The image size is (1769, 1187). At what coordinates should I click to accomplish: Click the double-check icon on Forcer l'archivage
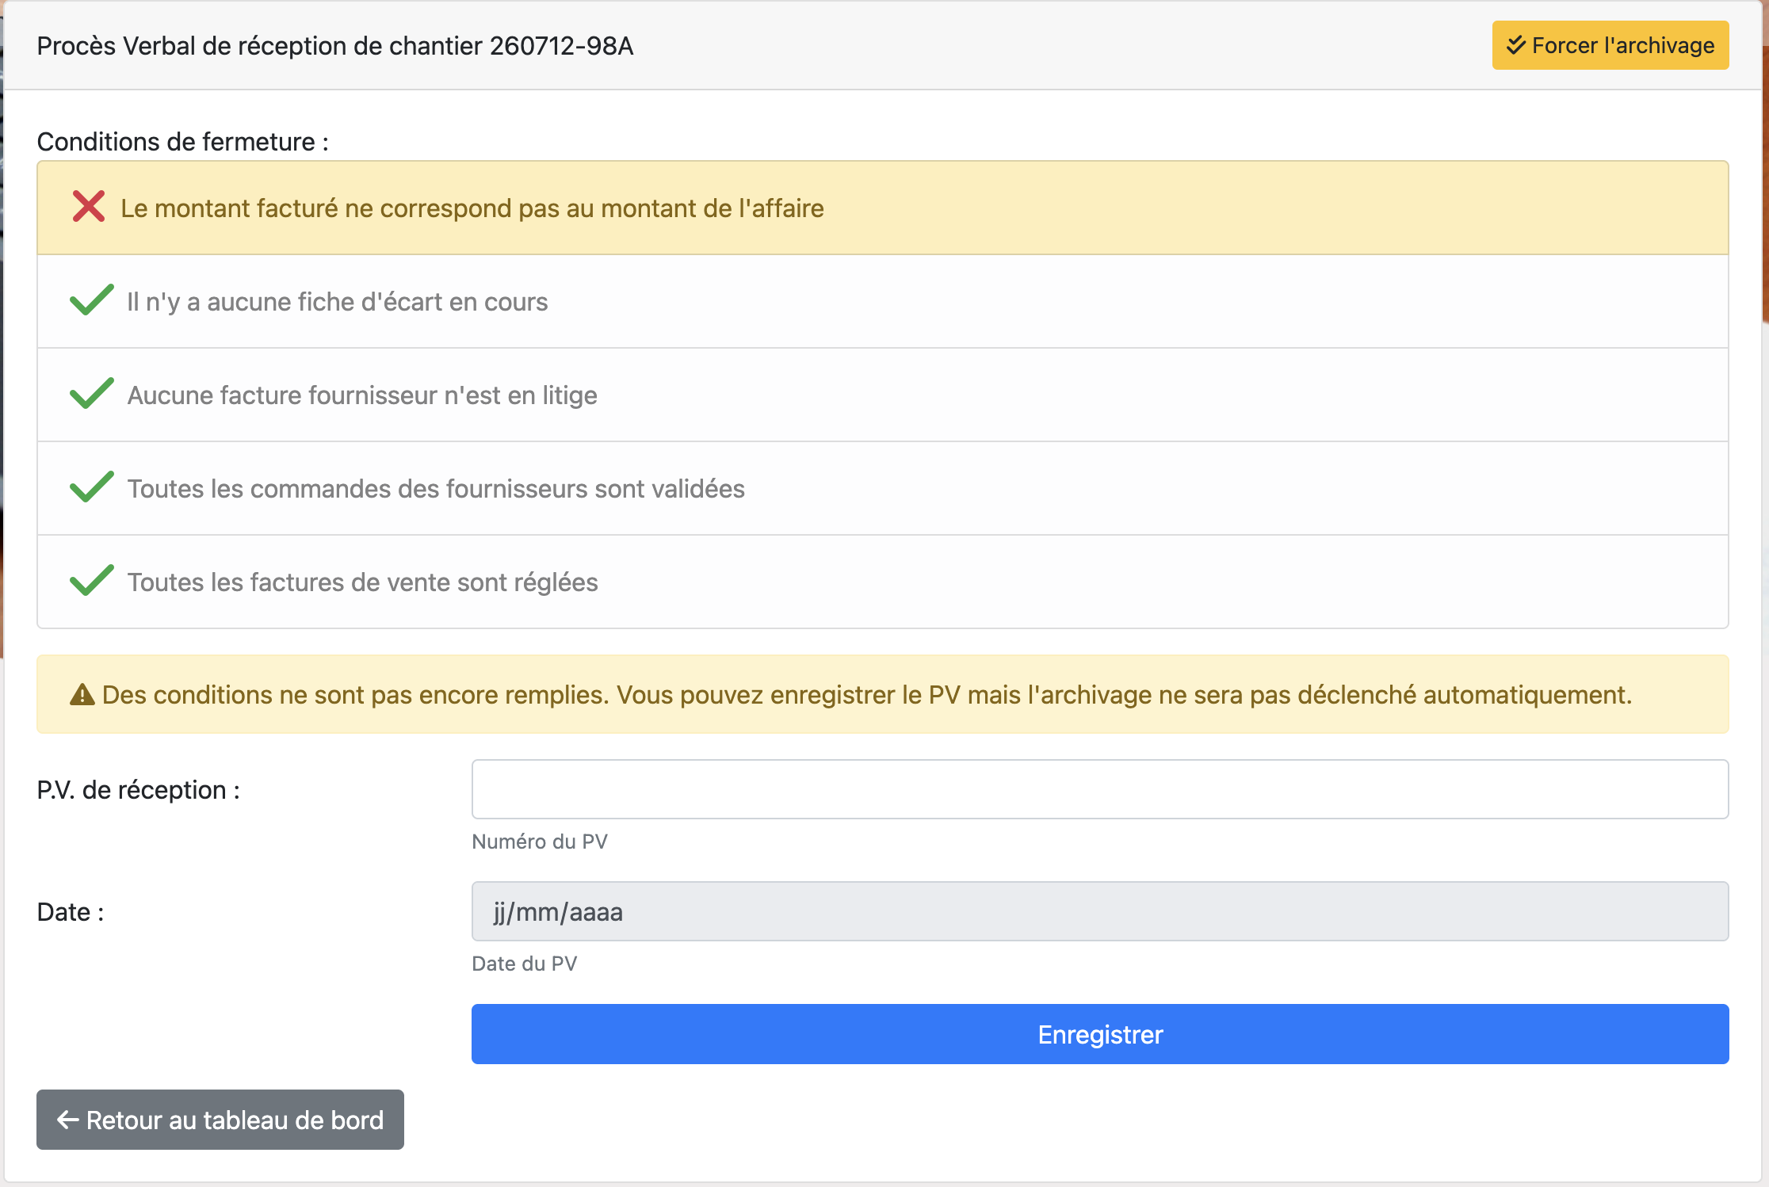pos(1515,45)
